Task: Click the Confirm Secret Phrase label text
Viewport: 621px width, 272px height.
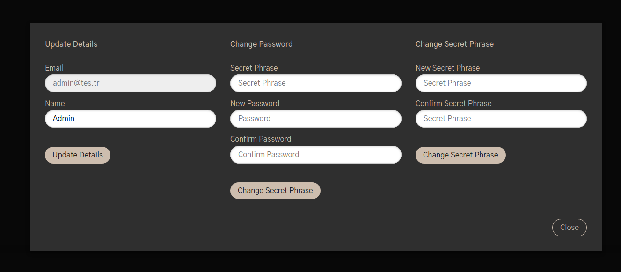Action: pyautogui.click(x=453, y=103)
